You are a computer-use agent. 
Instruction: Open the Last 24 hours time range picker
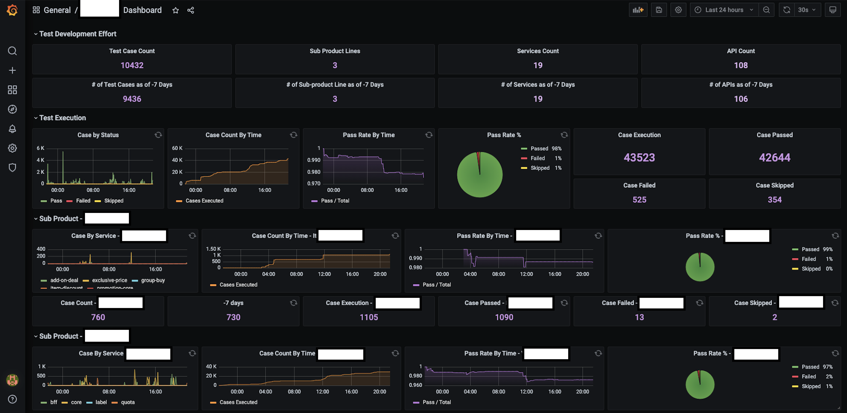(724, 10)
